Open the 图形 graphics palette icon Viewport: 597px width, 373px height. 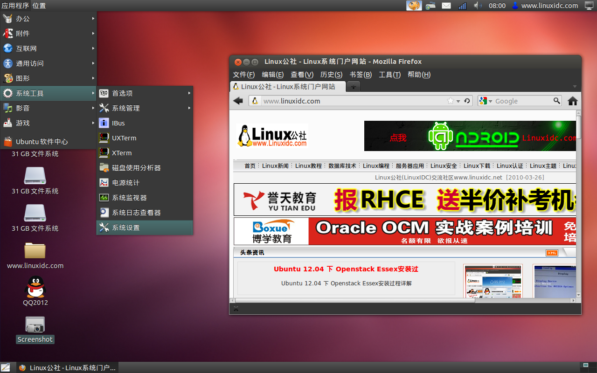tap(8, 78)
